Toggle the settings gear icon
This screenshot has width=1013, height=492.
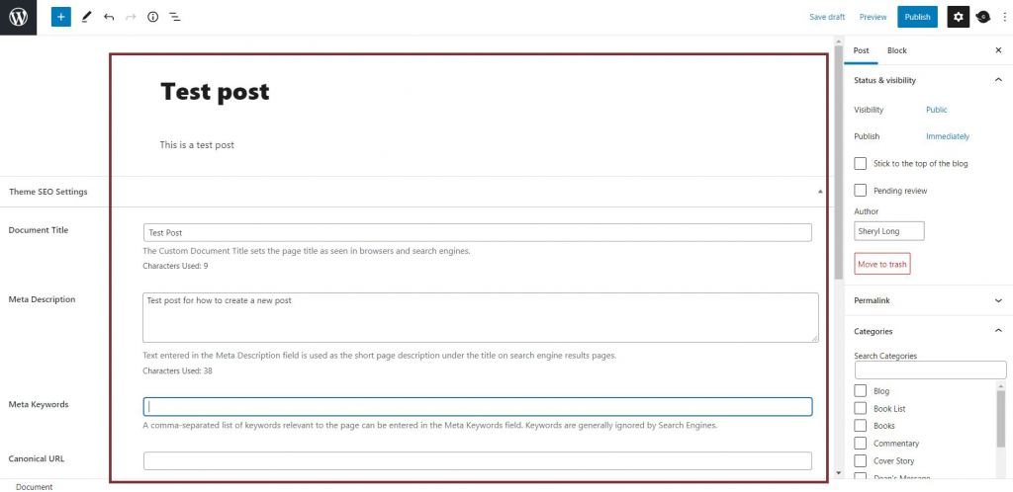click(958, 17)
